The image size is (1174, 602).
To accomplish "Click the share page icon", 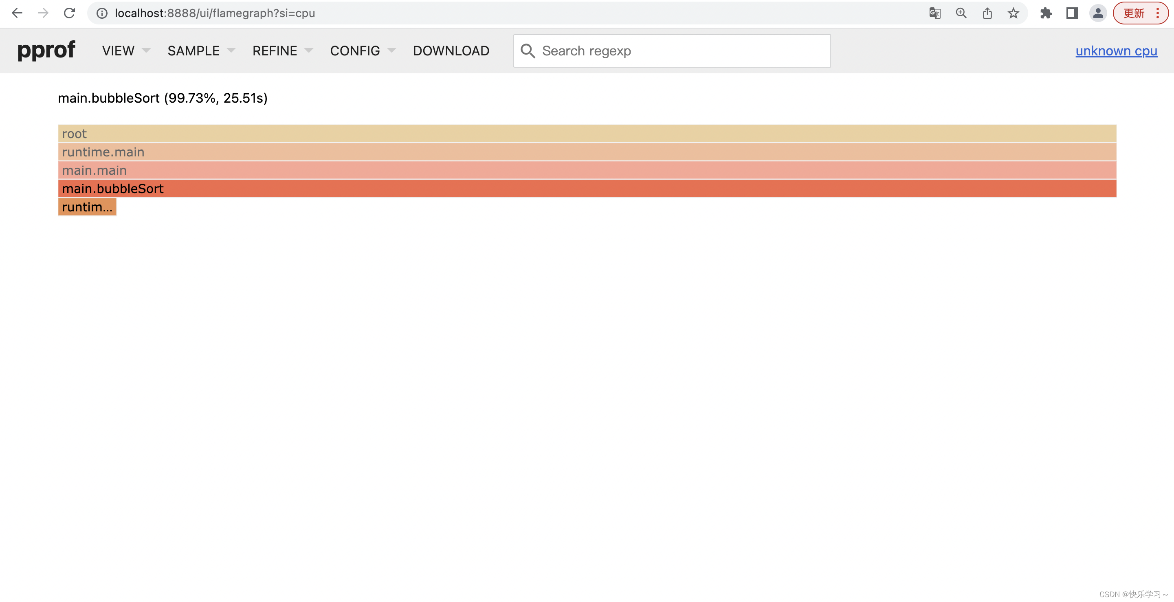I will point(987,13).
